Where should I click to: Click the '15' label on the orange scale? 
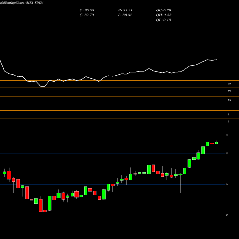coord(229,100)
